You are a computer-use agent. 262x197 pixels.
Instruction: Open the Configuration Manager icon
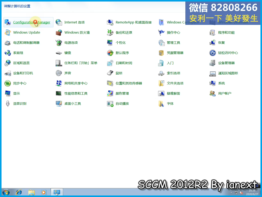[x=8, y=22]
